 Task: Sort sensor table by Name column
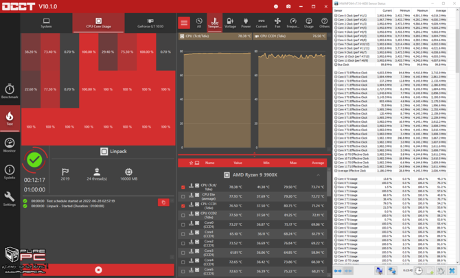click(x=210, y=163)
